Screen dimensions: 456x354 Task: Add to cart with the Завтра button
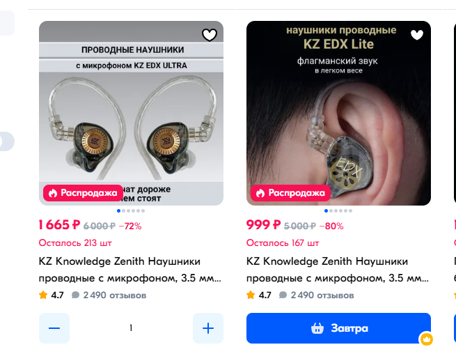tap(338, 328)
